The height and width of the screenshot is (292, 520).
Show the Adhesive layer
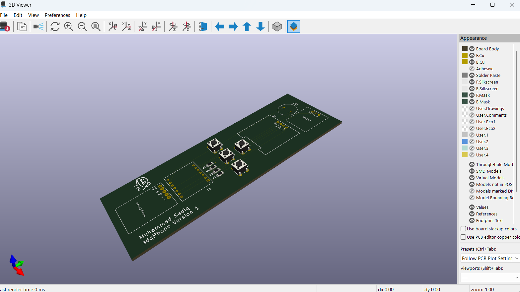point(472,69)
